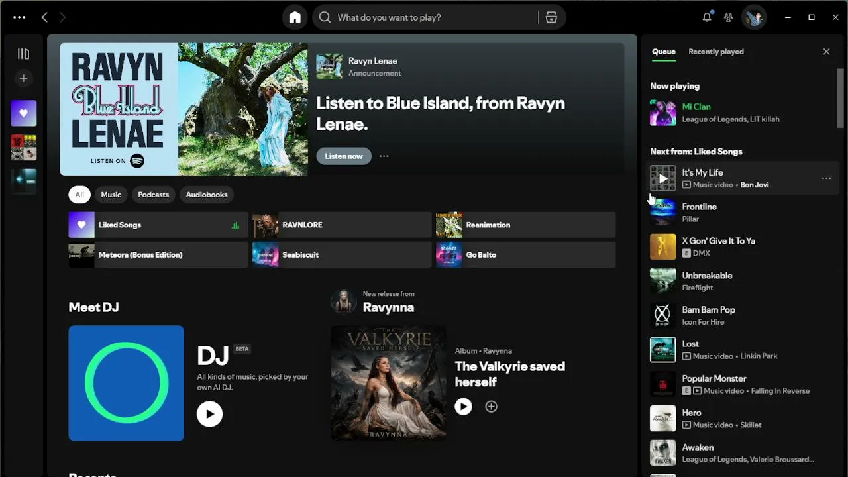Open The Valkyrie saved herself title link

pyautogui.click(x=509, y=374)
